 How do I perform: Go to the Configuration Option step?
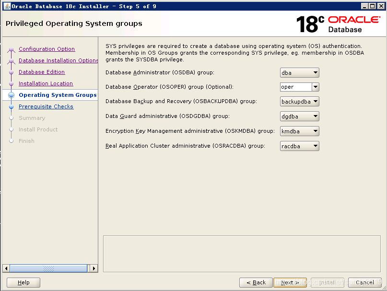point(47,49)
